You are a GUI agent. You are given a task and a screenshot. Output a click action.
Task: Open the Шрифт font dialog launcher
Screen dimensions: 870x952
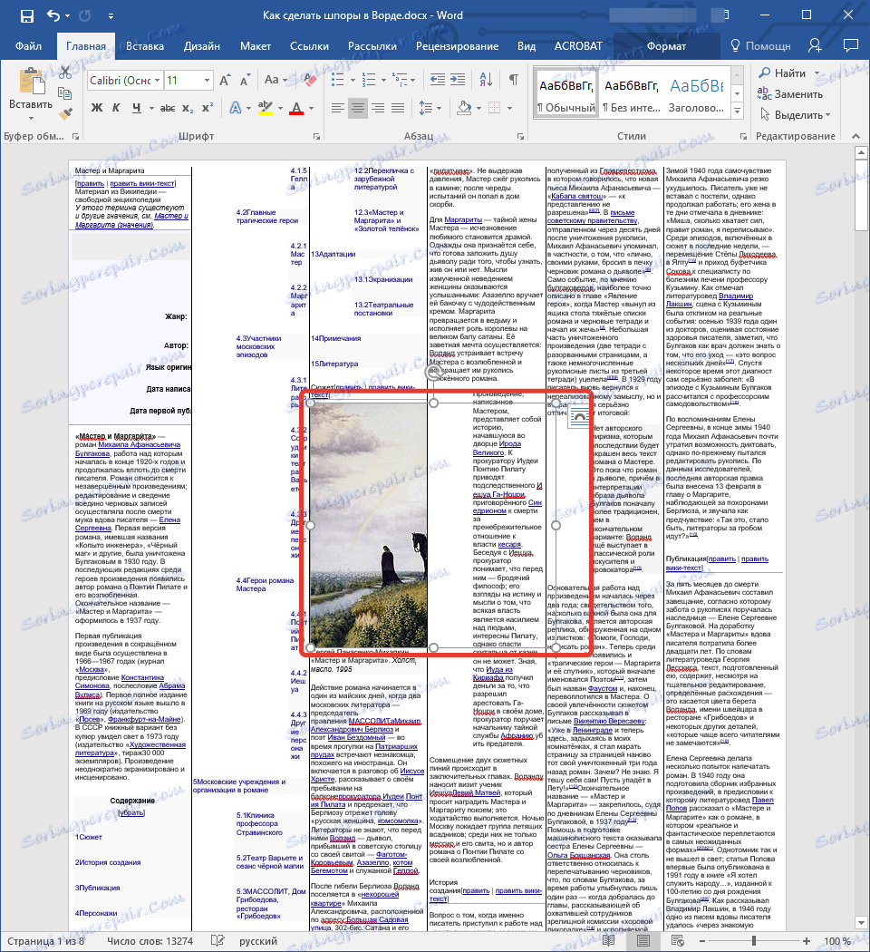(316, 137)
